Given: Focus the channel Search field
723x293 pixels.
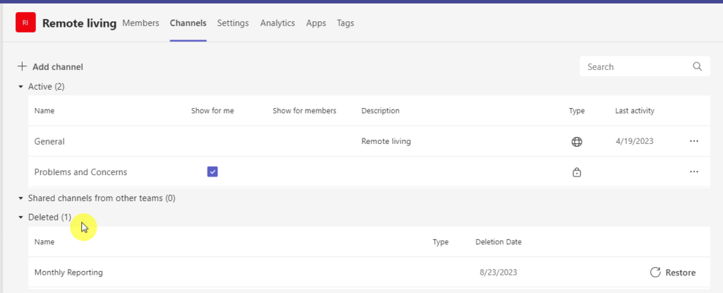Looking at the screenshot, I should point(645,66).
